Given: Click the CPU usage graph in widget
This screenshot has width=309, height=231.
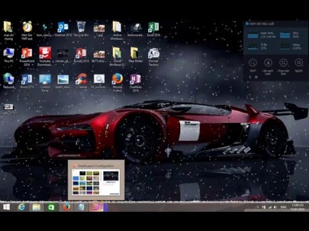Looking at the screenshot, I should pyautogui.click(x=285, y=35).
